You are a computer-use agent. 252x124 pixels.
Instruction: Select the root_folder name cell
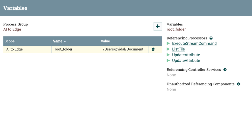(x=64, y=49)
